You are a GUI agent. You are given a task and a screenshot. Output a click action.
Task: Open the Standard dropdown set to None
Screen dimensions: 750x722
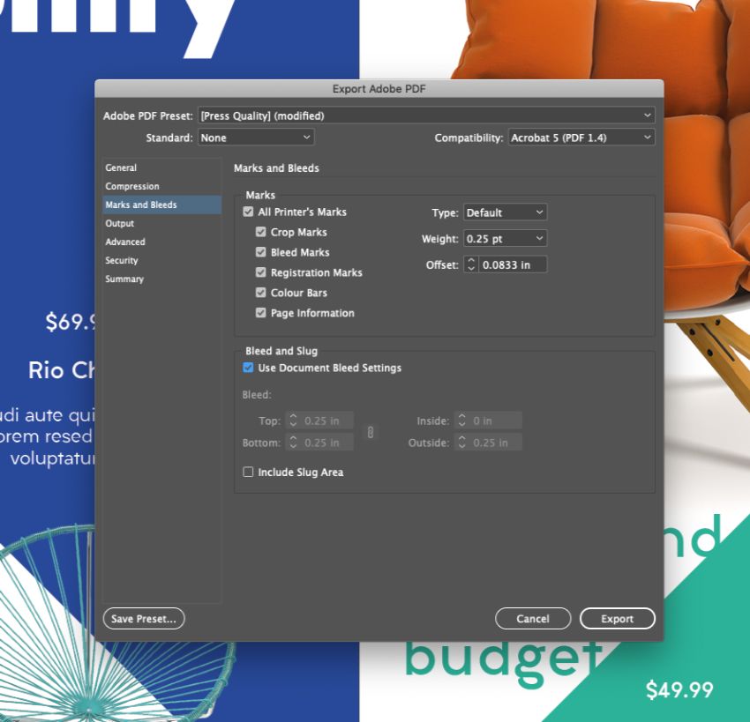click(256, 138)
